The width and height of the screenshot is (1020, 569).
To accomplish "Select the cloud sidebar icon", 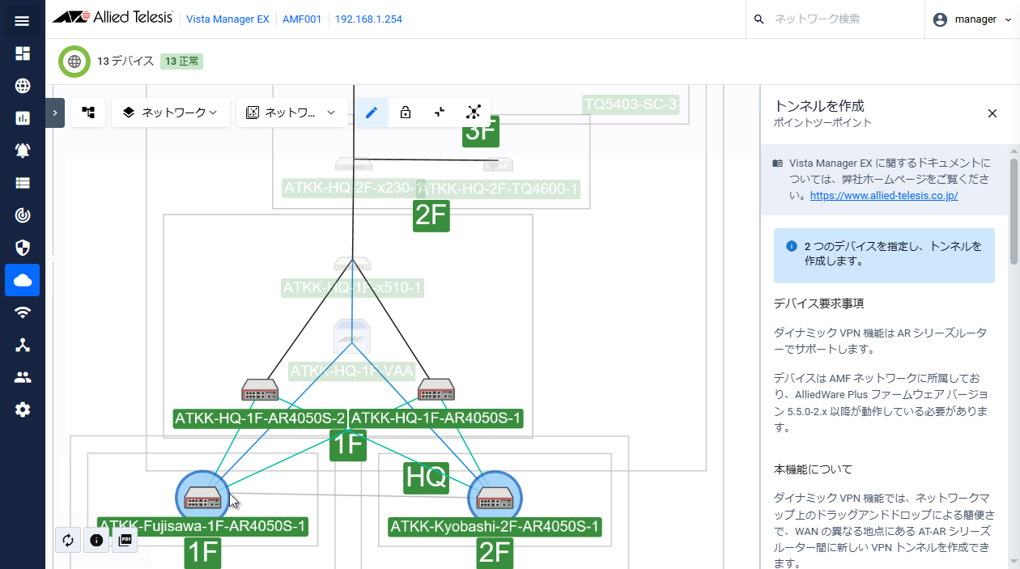I will click(23, 280).
